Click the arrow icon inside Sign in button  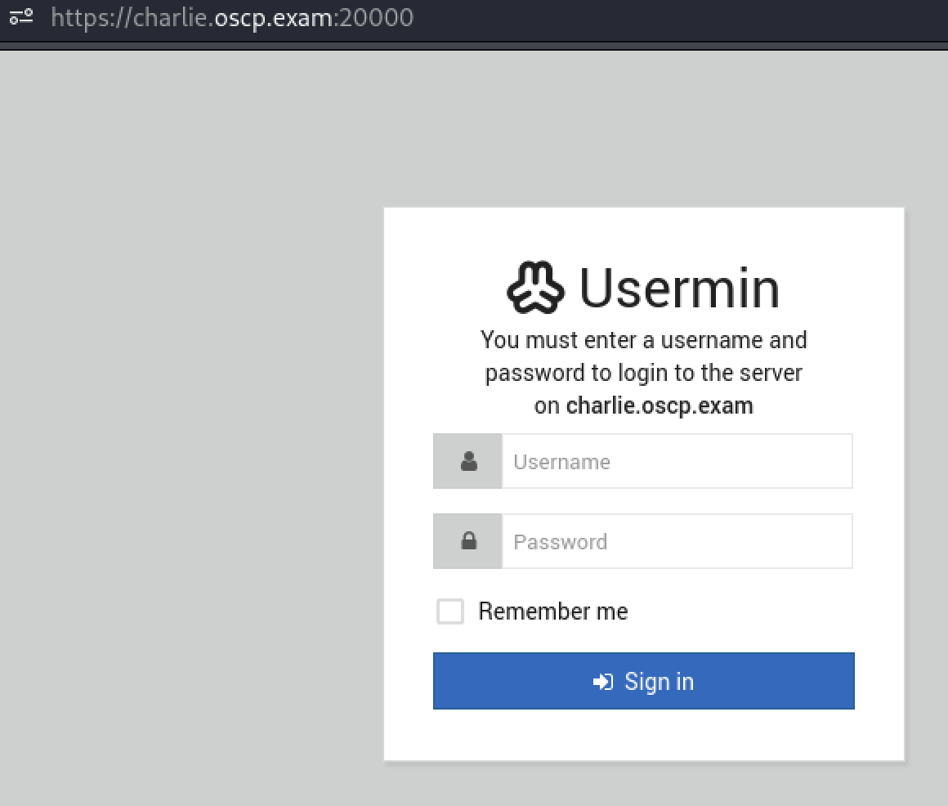603,682
